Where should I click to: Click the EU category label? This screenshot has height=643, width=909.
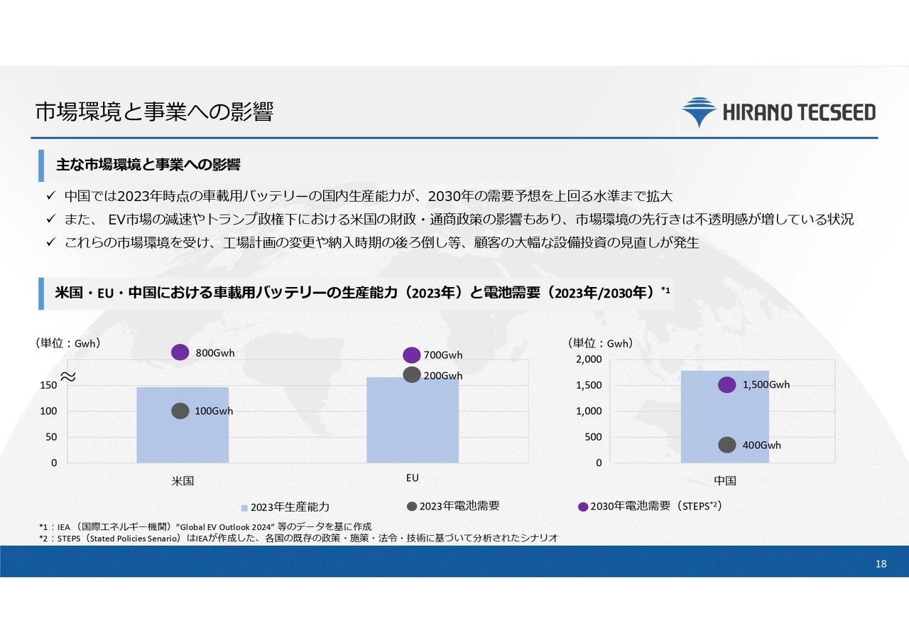coord(413,478)
